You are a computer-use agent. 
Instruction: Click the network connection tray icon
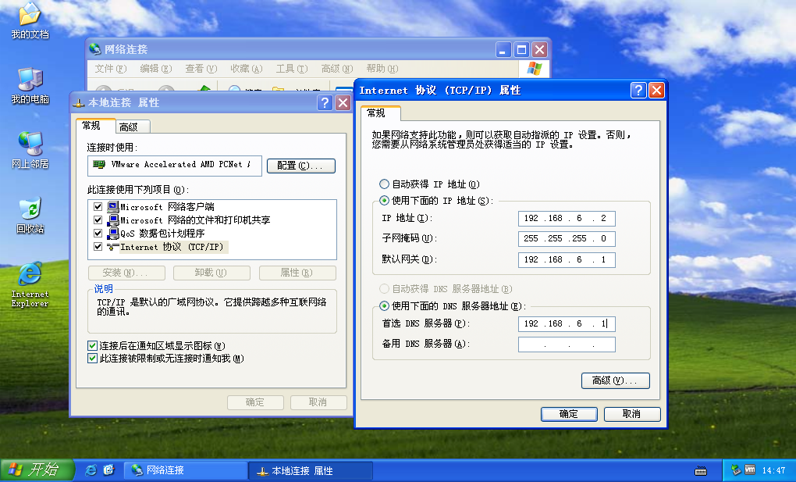pyautogui.click(x=735, y=470)
